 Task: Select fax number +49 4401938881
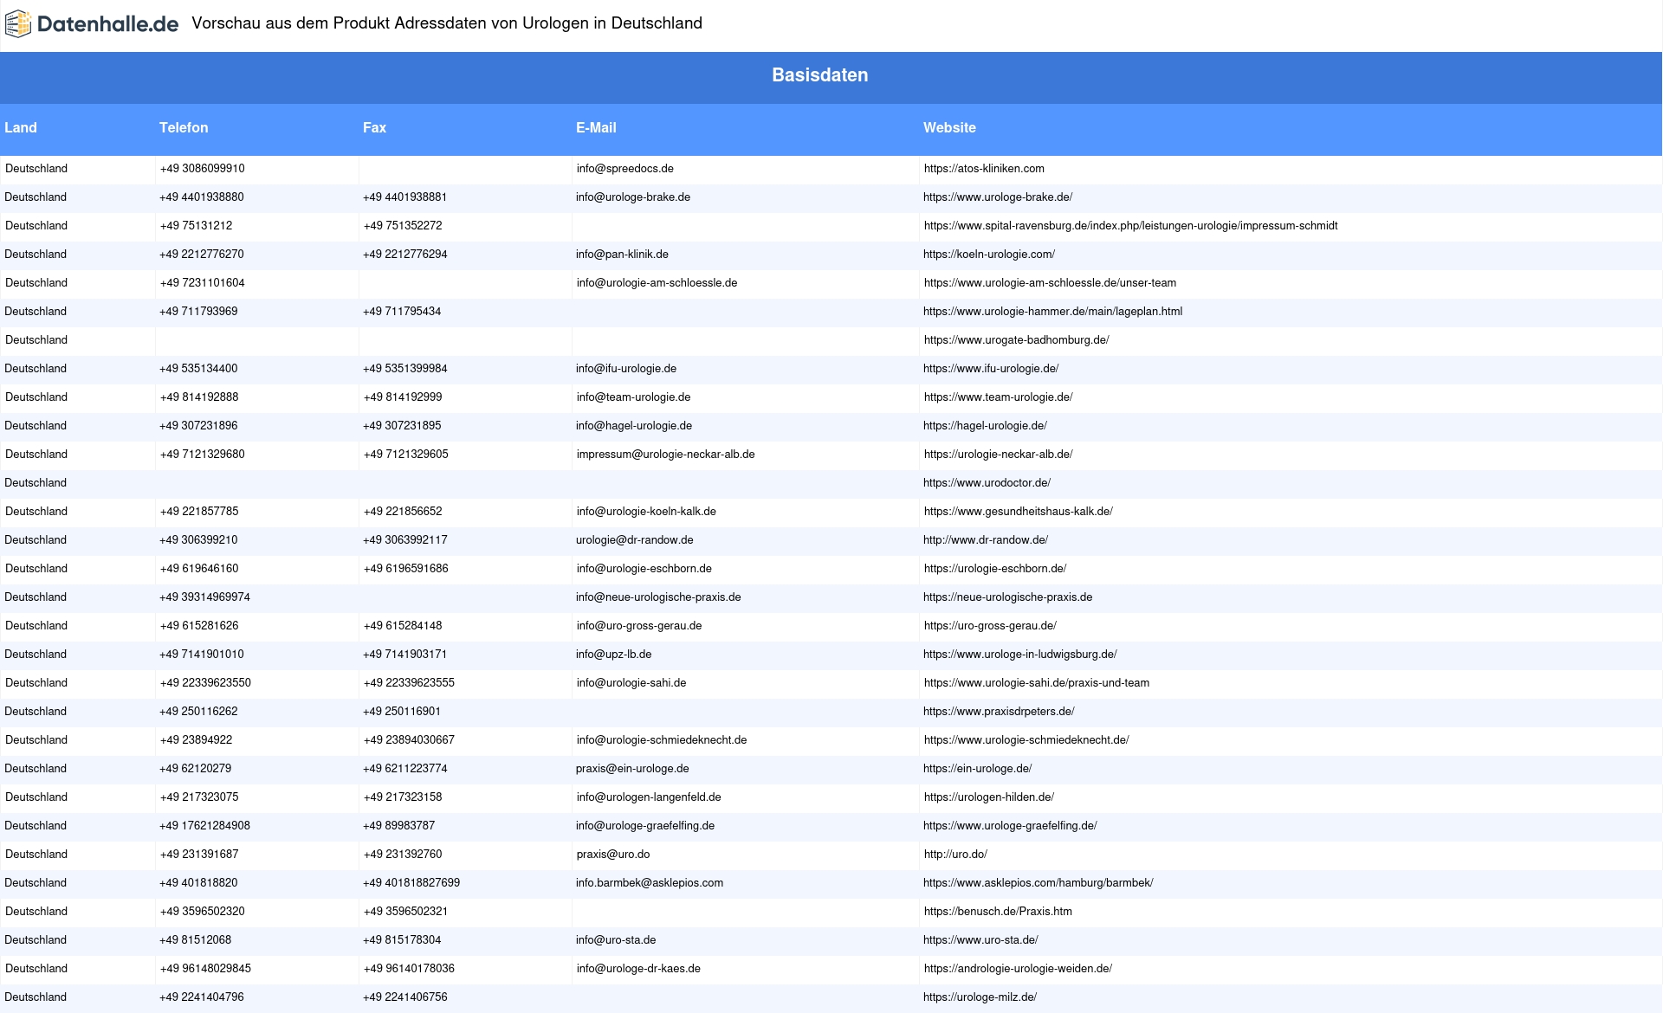pyautogui.click(x=404, y=197)
